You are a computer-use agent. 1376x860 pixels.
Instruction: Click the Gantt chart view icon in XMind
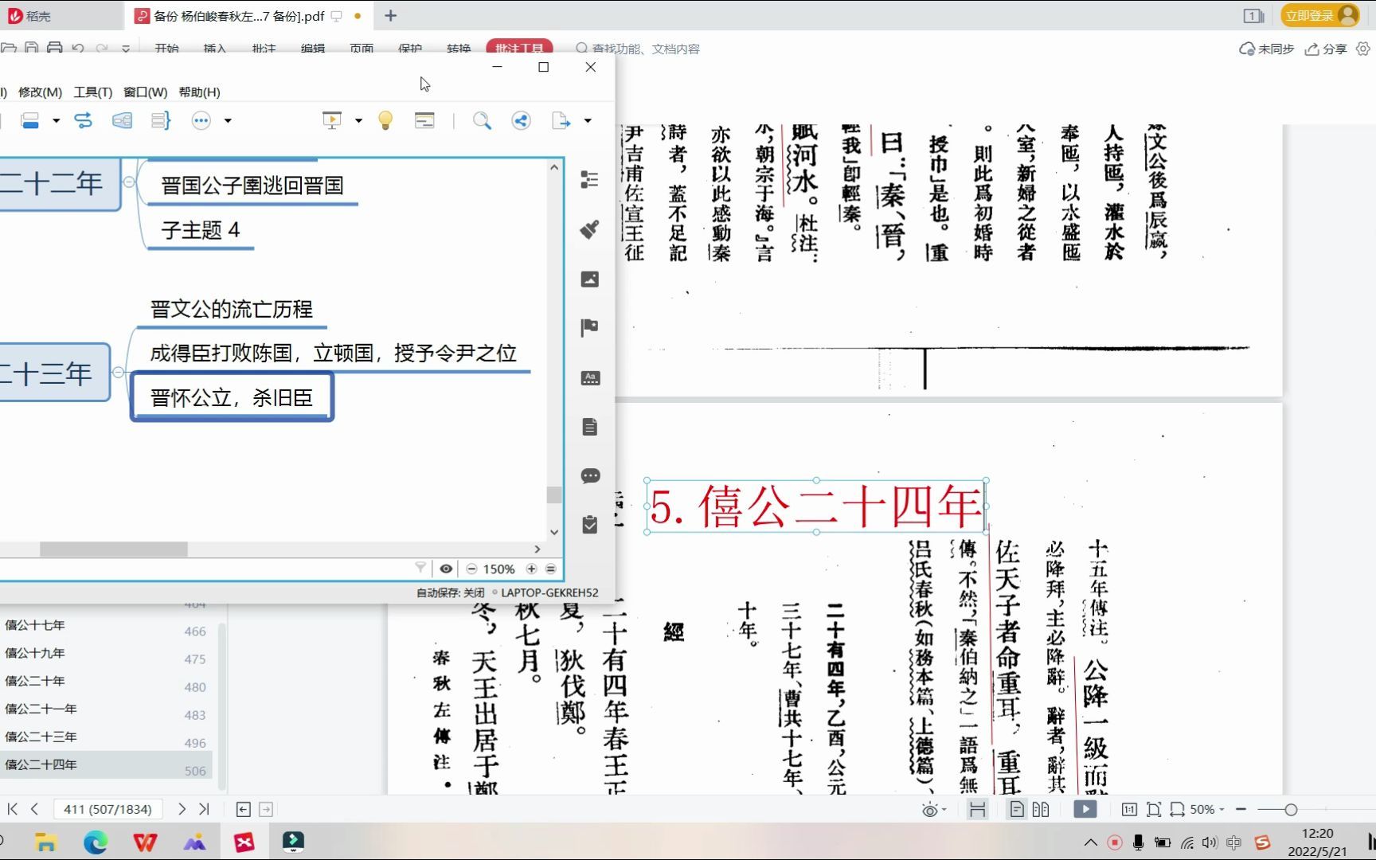pos(424,120)
